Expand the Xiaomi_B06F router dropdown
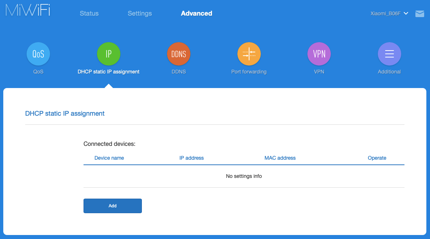Viewport: 430px width, 239px height. click(390, 13)
